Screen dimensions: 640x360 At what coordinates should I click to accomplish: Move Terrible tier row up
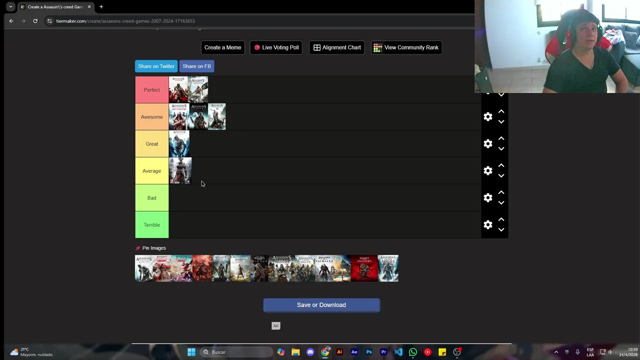point(501,219)
